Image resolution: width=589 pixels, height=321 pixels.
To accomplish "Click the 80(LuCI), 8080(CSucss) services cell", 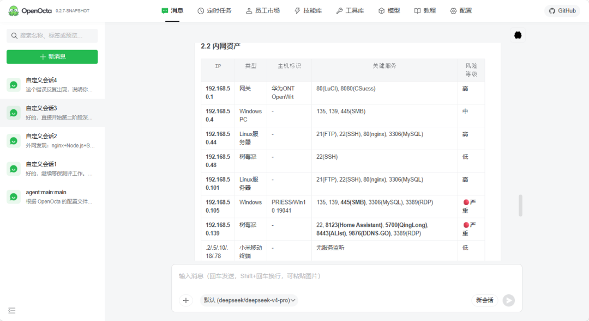I will click(384, 93).
